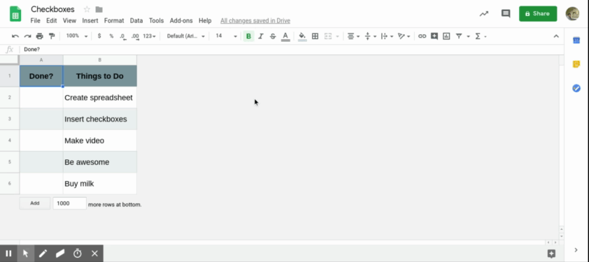
Task: Open the Google account avatar
Action: click(x=572, y=14)
